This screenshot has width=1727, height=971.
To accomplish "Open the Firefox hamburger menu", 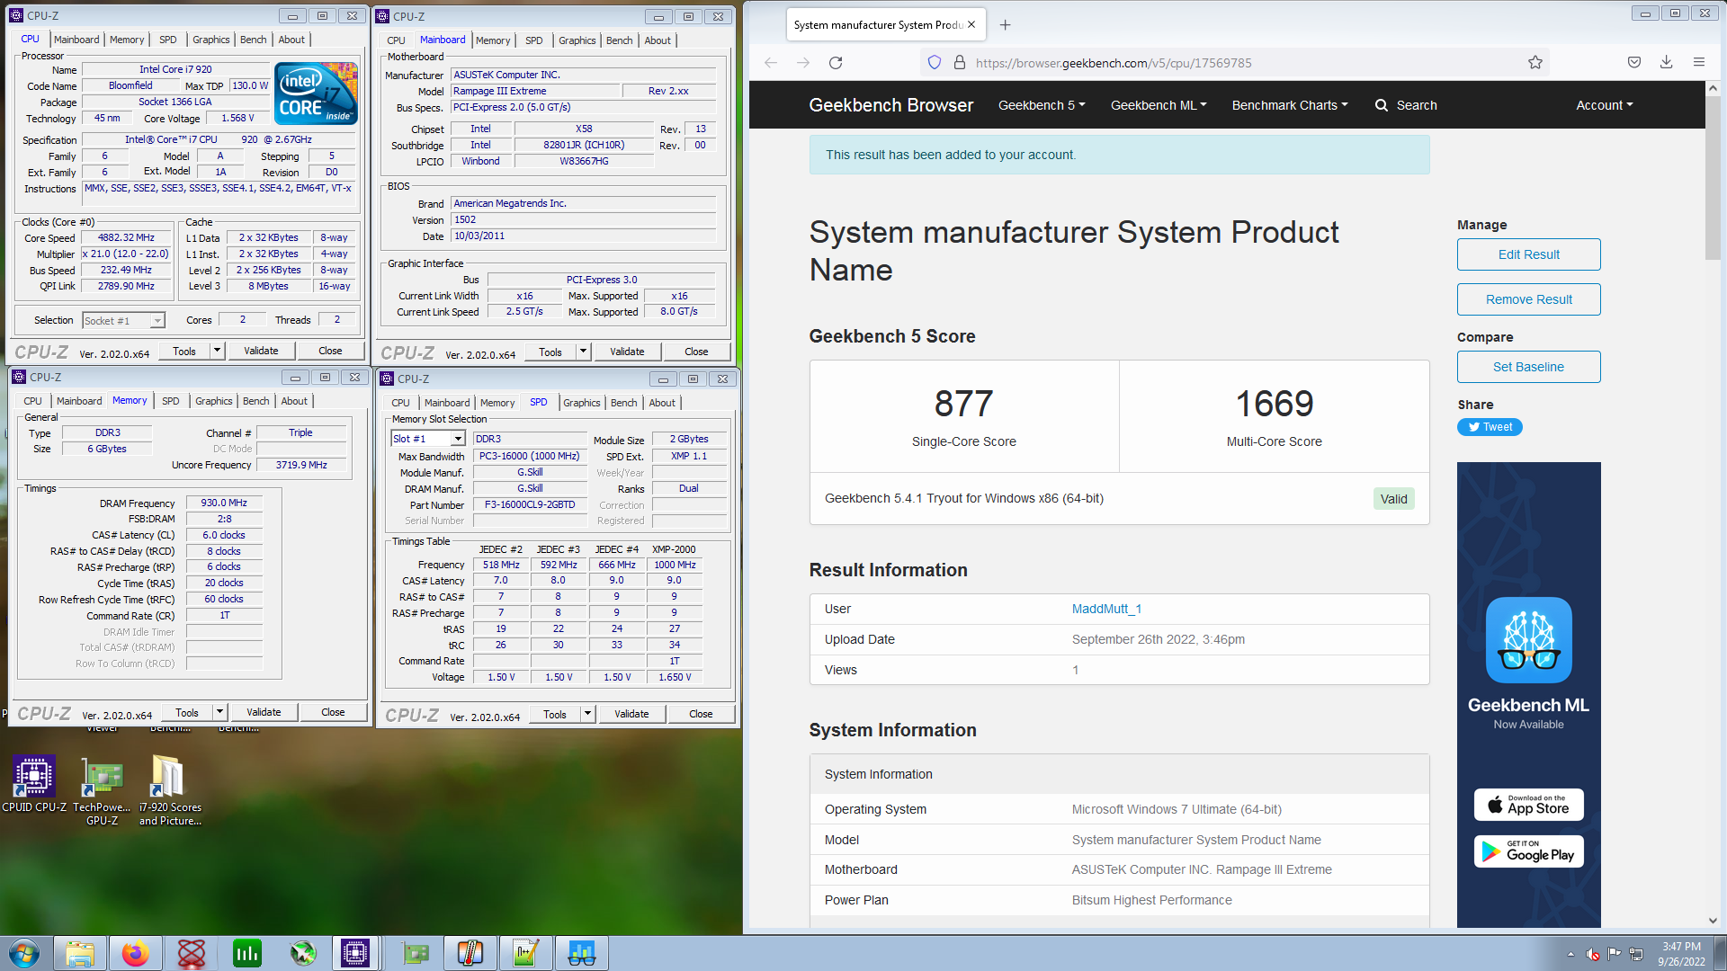I will point(1699,63).
